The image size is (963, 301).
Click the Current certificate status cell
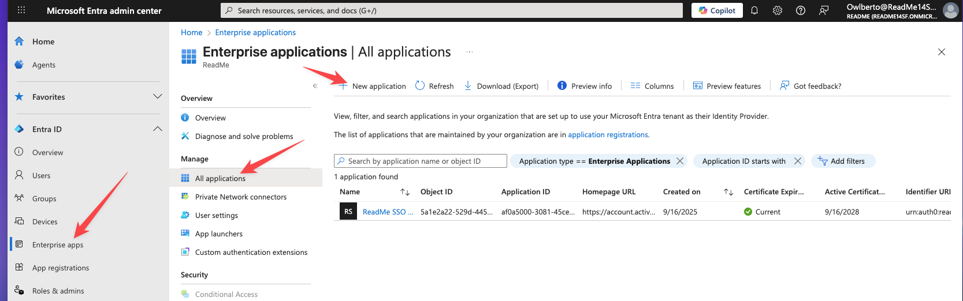click(763, 212)
